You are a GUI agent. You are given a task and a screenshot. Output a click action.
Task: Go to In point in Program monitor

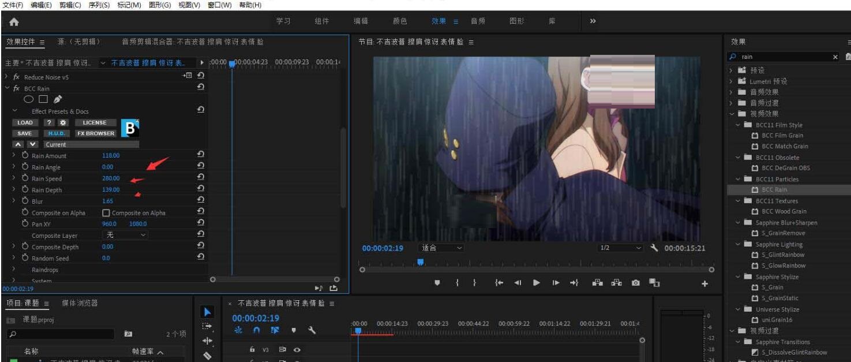pos(499,283)
